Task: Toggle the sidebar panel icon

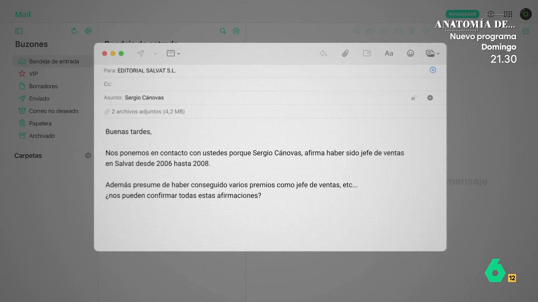Action: click(19, 31)
